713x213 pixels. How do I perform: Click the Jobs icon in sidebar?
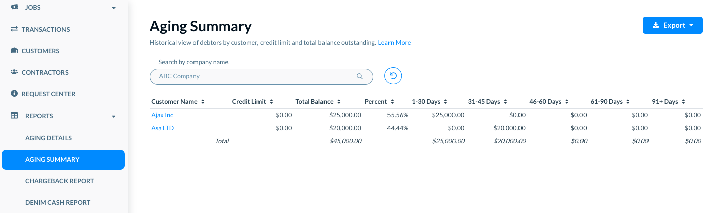coord(14,8)
